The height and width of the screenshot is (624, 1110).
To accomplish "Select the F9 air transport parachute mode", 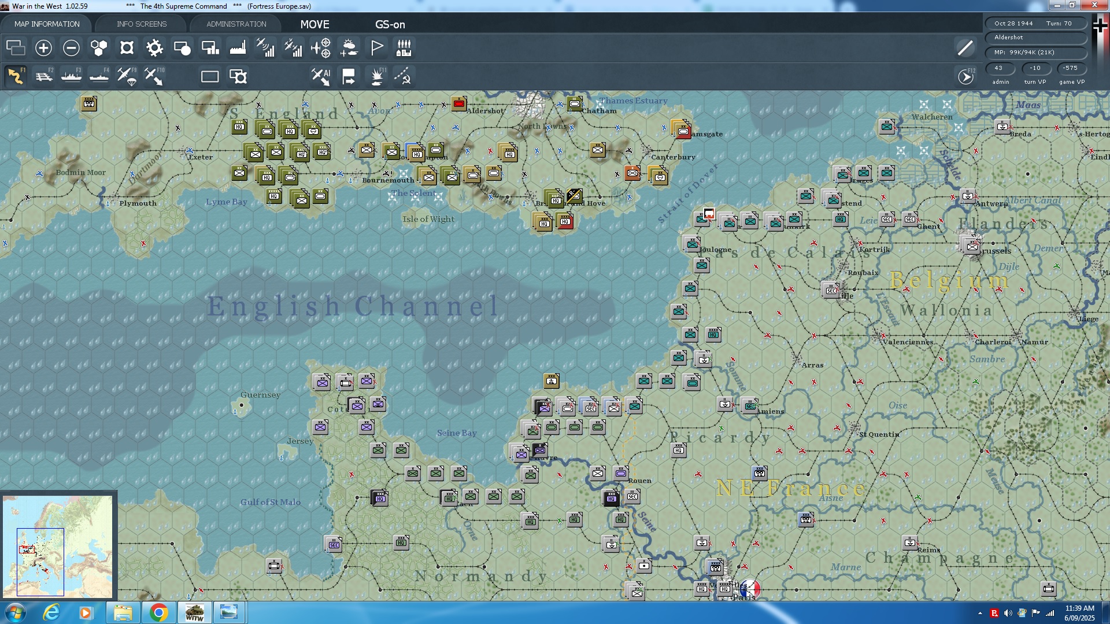I will tap(127, 76).
